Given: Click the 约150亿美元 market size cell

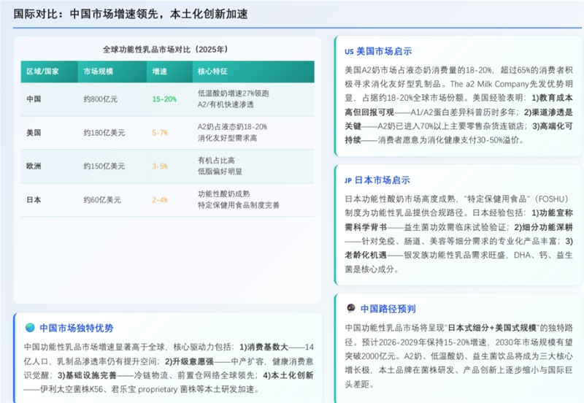Looking at the screenshot, I should point(104,166).
